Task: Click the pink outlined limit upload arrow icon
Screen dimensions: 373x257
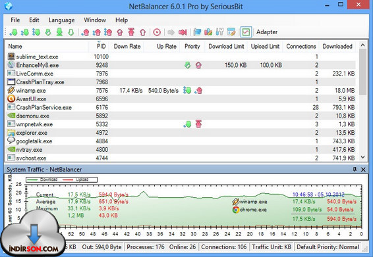Action: click(120, 32)
